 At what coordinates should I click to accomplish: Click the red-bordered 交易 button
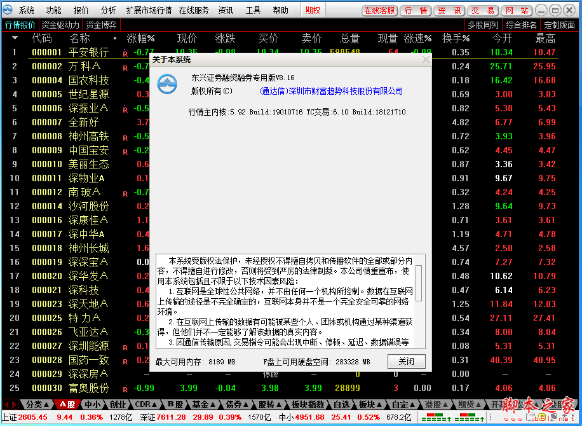click(482, 10)
